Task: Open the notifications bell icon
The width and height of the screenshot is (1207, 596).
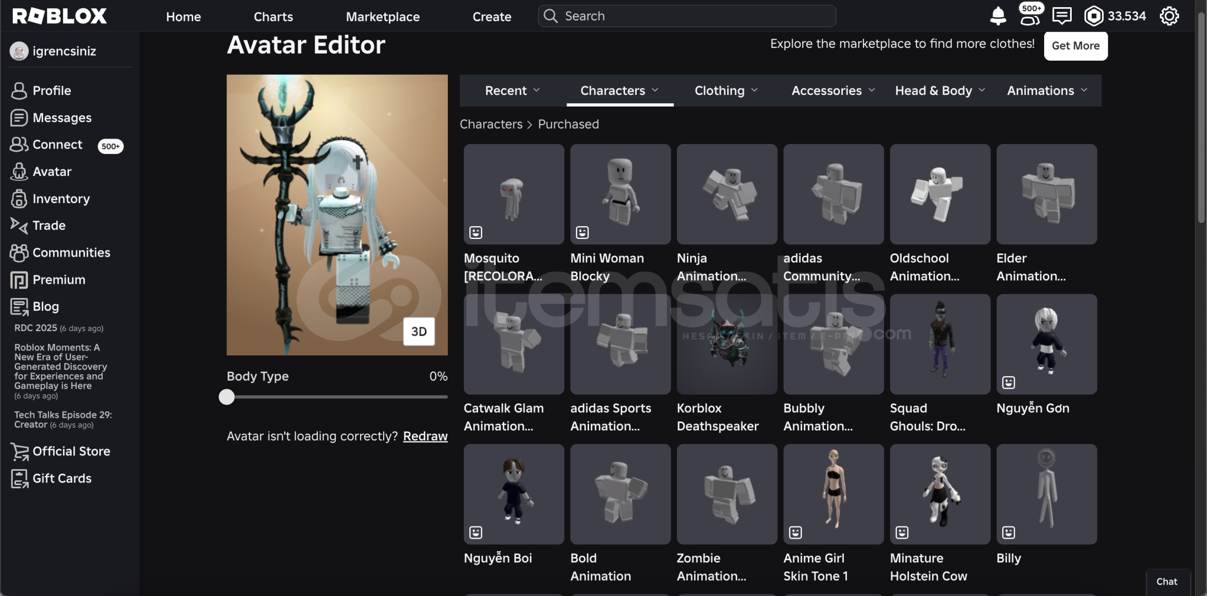Action: point(998,16)
